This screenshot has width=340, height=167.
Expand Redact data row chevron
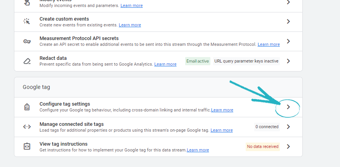pos(288,61)
